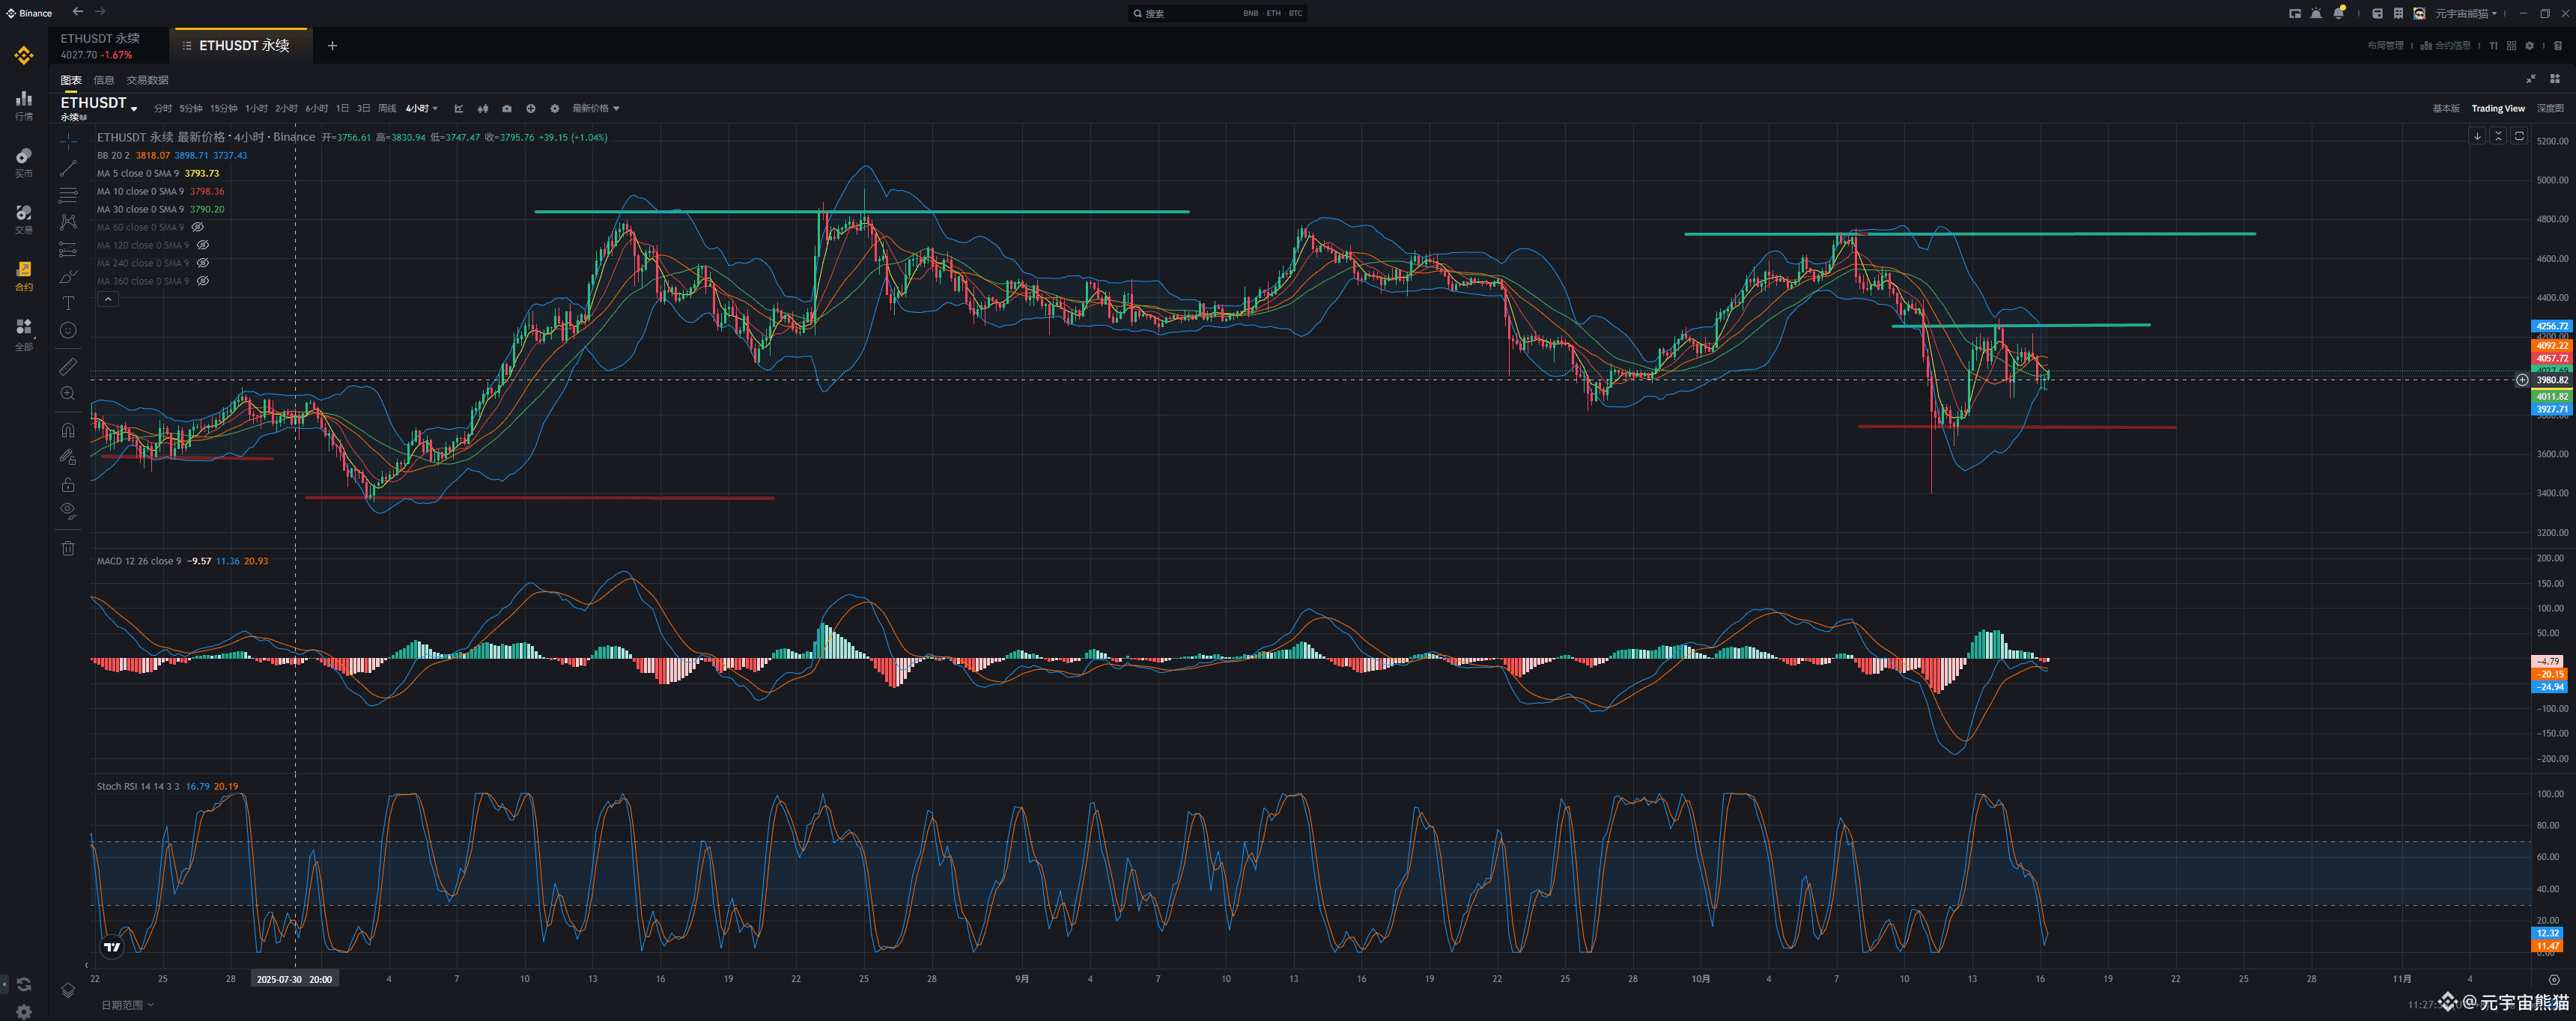Click the plus circle icon in chart toolbar
The width and height of the screenshot is (2576, 1021).
pyautogui.click(x=531, y=108)
